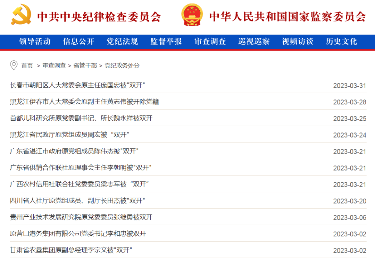Image resolution: width=375 pixels, height=260 pixels.
Task: Click the Party hammer-and-sickle emblem logo
Action: coord(21,15)
